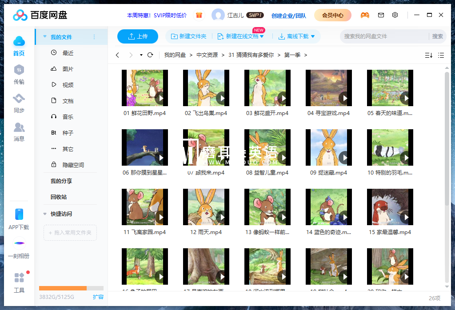455x310 pixels.
Task: Go to 传输 transfer section in sidebar
Action: tap(19, 75)
